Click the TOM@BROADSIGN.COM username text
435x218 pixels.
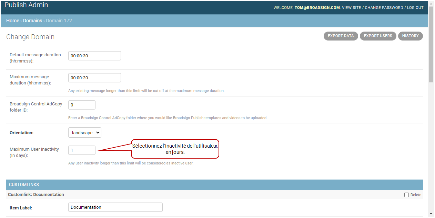tap(317, 8)
